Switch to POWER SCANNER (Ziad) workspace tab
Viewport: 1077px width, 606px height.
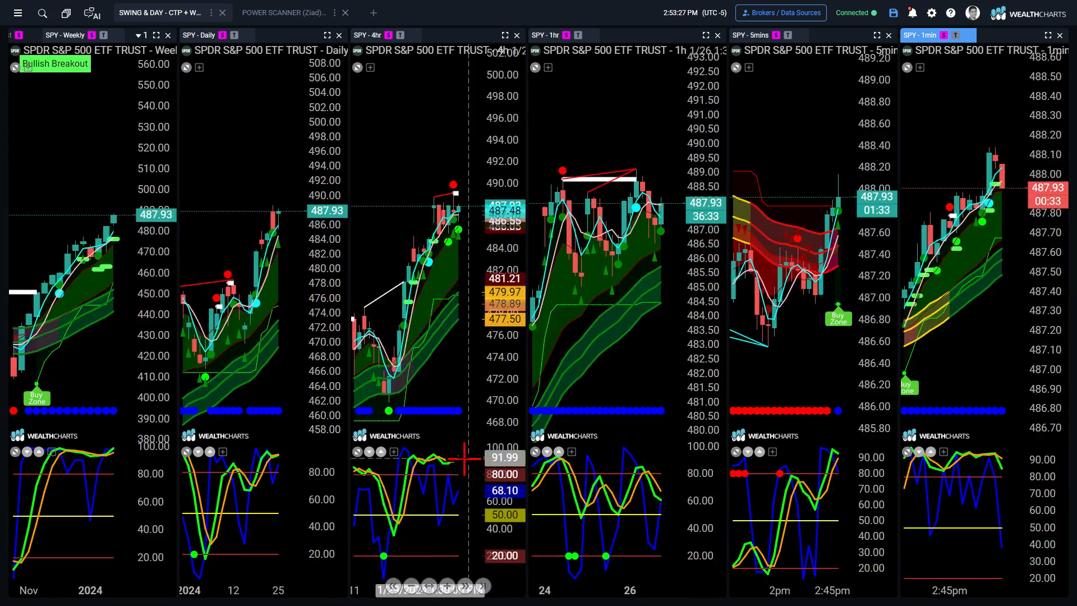tap(284, 13)
